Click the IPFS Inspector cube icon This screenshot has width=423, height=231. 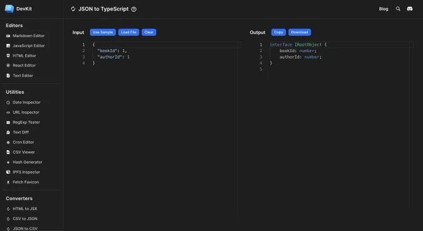(8, 172)
